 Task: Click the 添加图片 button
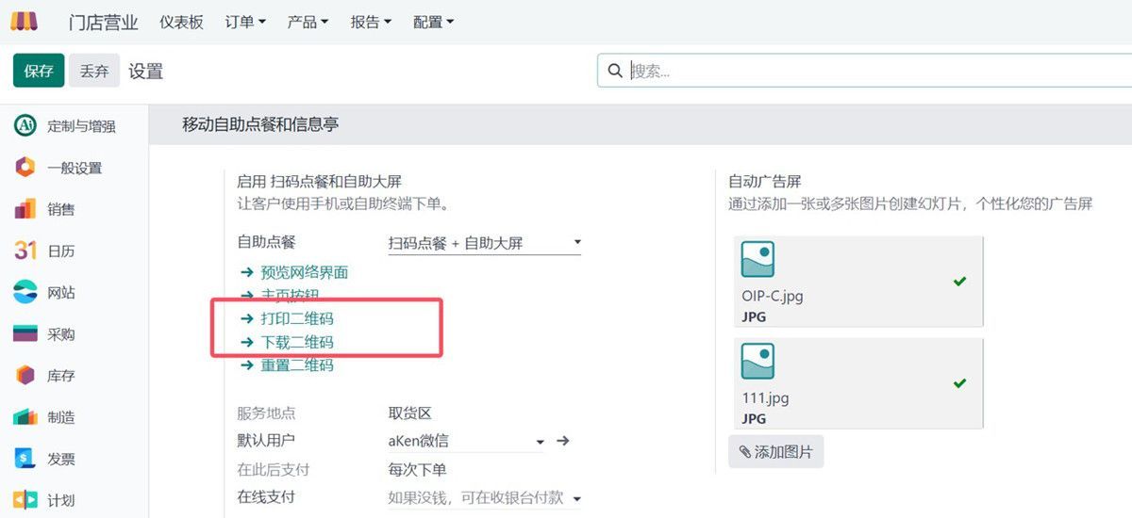tap(775, 452)
